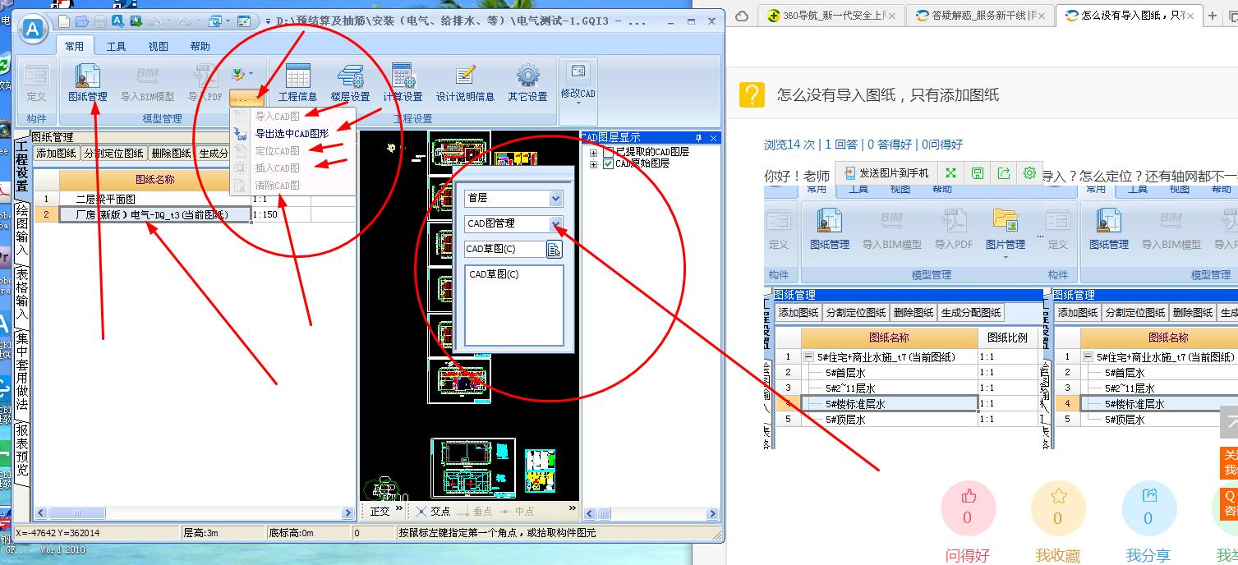Click New file icon in quick access toolbar
The image size is (1238, 565).
(64, 21)
